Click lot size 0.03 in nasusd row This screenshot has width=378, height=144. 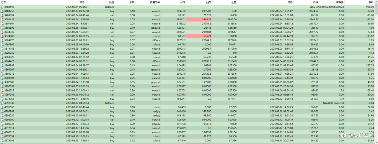(132, 99)
